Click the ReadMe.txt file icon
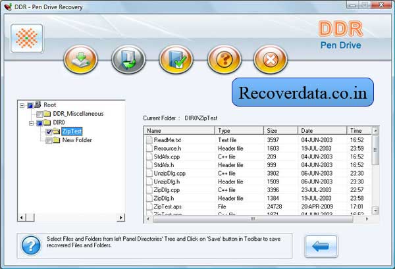This screenshot has height=269, width=395. click(149, 140)
